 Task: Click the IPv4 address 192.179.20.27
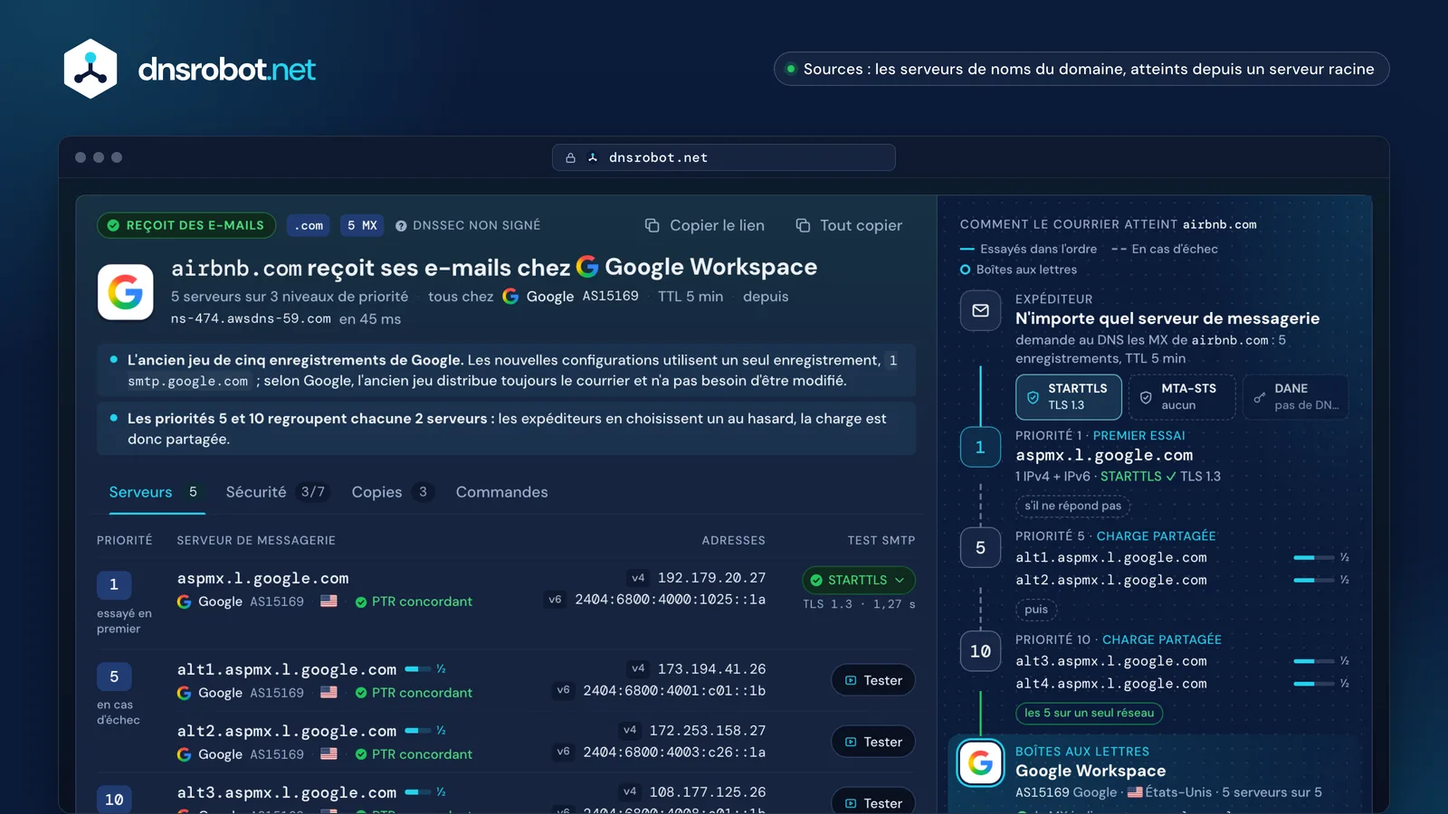click(711, 578)
